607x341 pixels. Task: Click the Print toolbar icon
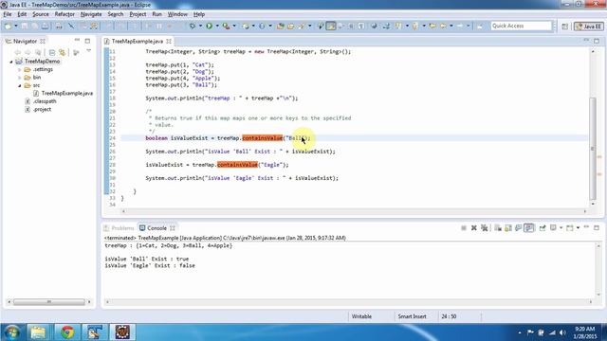click(x=59, y=27)
